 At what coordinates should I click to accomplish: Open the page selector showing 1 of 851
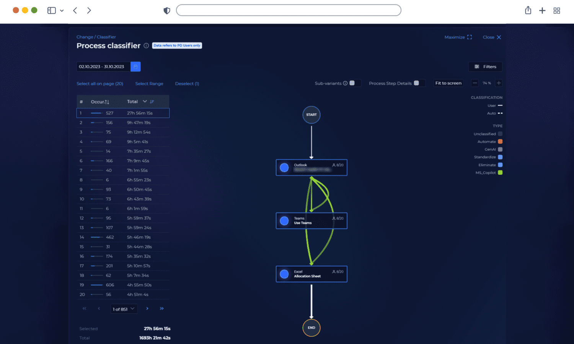[124, 308]
